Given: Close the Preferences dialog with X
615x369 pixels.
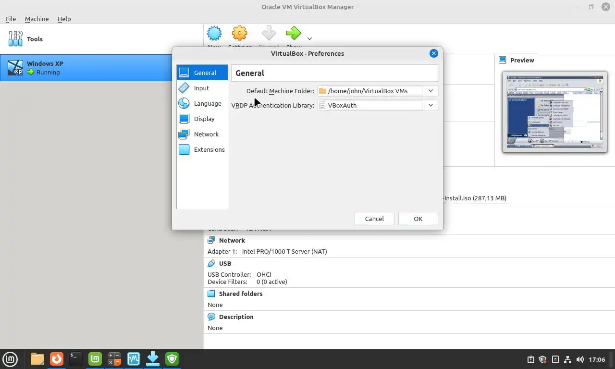Looking at the screenshot, I should pos(434,53).
